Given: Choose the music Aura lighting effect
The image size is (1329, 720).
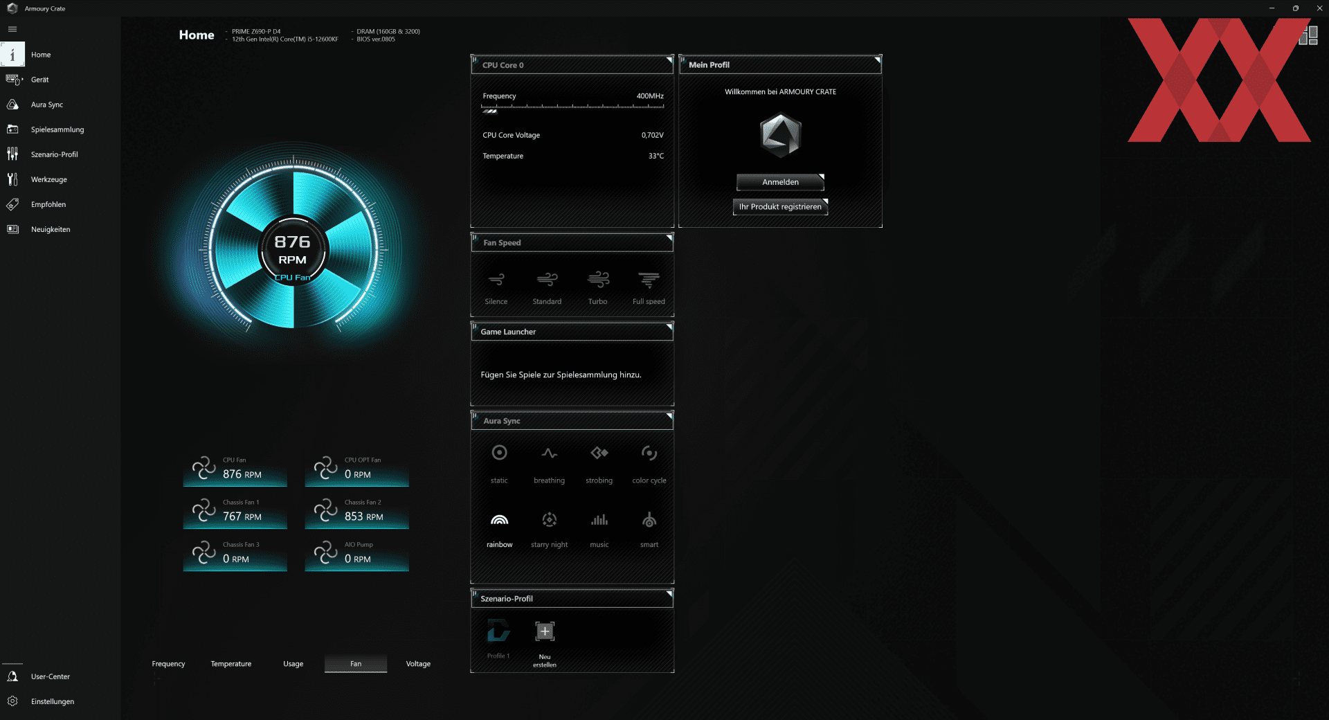Looking at the screenshot, I should [x=599, y=530].
